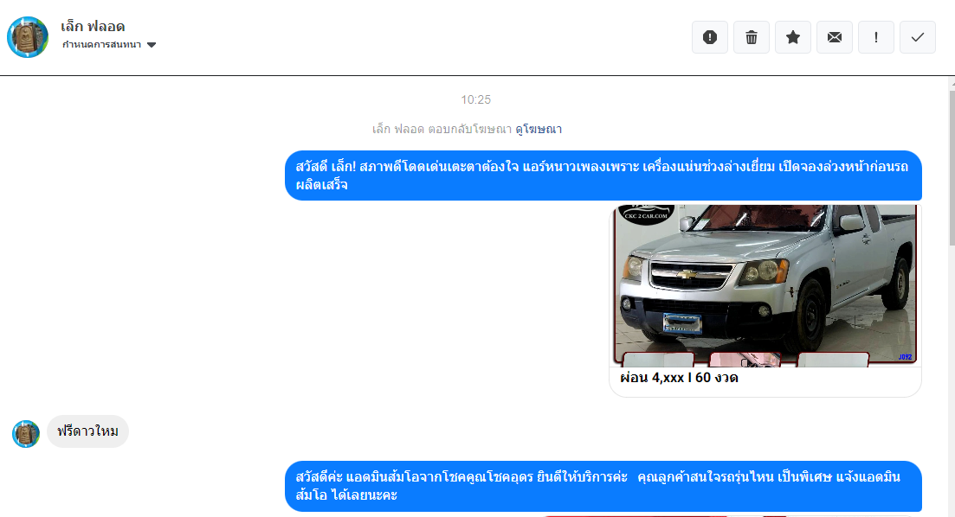The height and width of the screenshot is (517, 955).
Task: Mark conversation unread with envelope icon
Action: [834, 37]
